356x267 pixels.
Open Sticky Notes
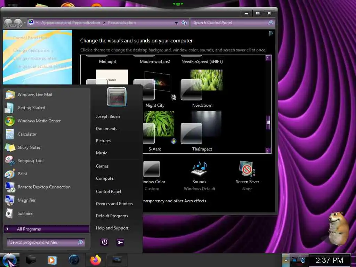(47, 147)
